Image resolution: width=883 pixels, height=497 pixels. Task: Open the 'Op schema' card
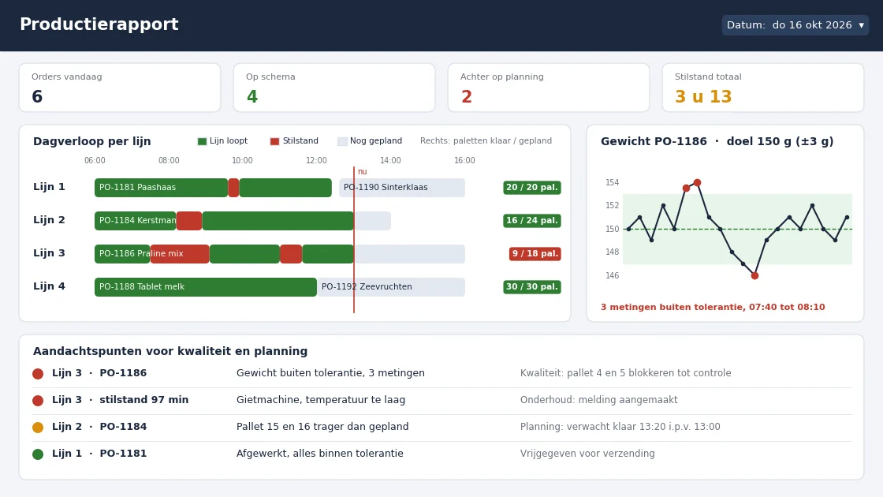tap(334, 88)
